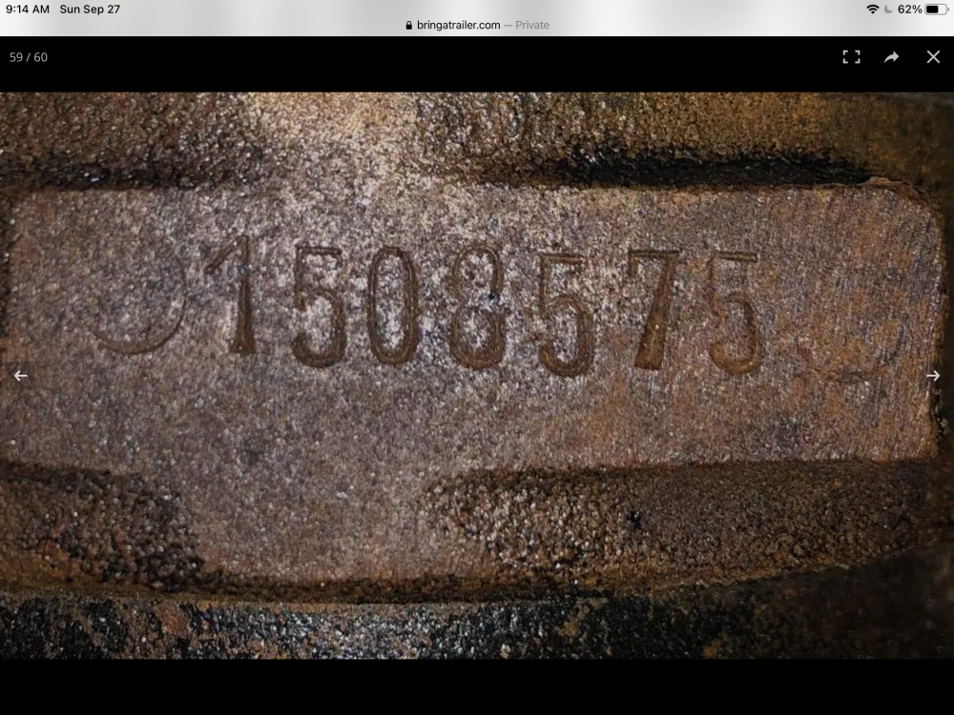The width and height of the screenshot is (954, 715).
Task: Share this photo using the arrow icon
Action: [x=891, y=57]
